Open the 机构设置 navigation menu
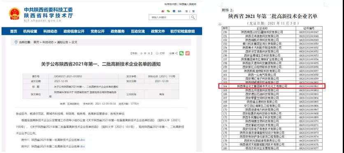The width and height of the screenshot is (344, 153). pyautogui.click(x=30, y=31)
